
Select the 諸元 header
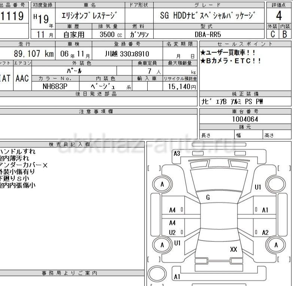[245, 127]
